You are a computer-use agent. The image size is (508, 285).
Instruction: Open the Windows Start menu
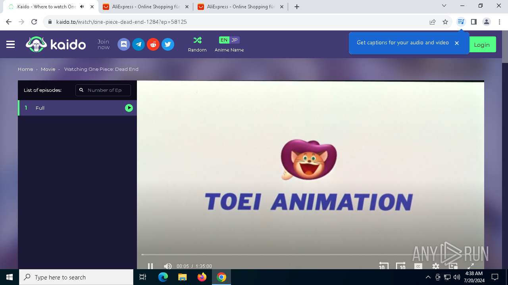coord(10,277)
